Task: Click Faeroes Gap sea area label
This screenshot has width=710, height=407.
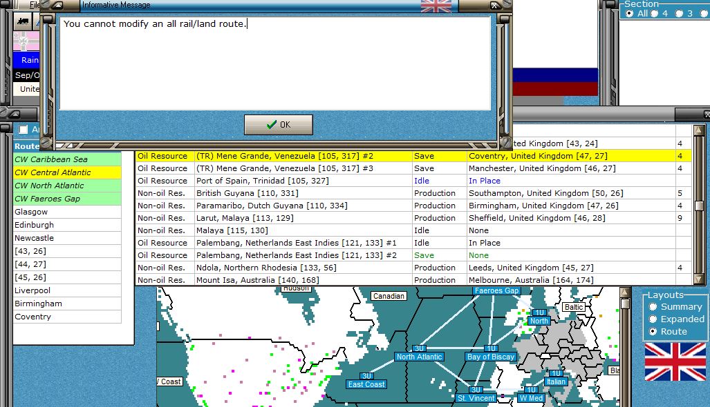Action: coord(497,290)
